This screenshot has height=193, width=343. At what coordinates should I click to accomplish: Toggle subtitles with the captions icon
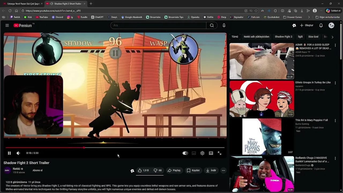[194, 153]
